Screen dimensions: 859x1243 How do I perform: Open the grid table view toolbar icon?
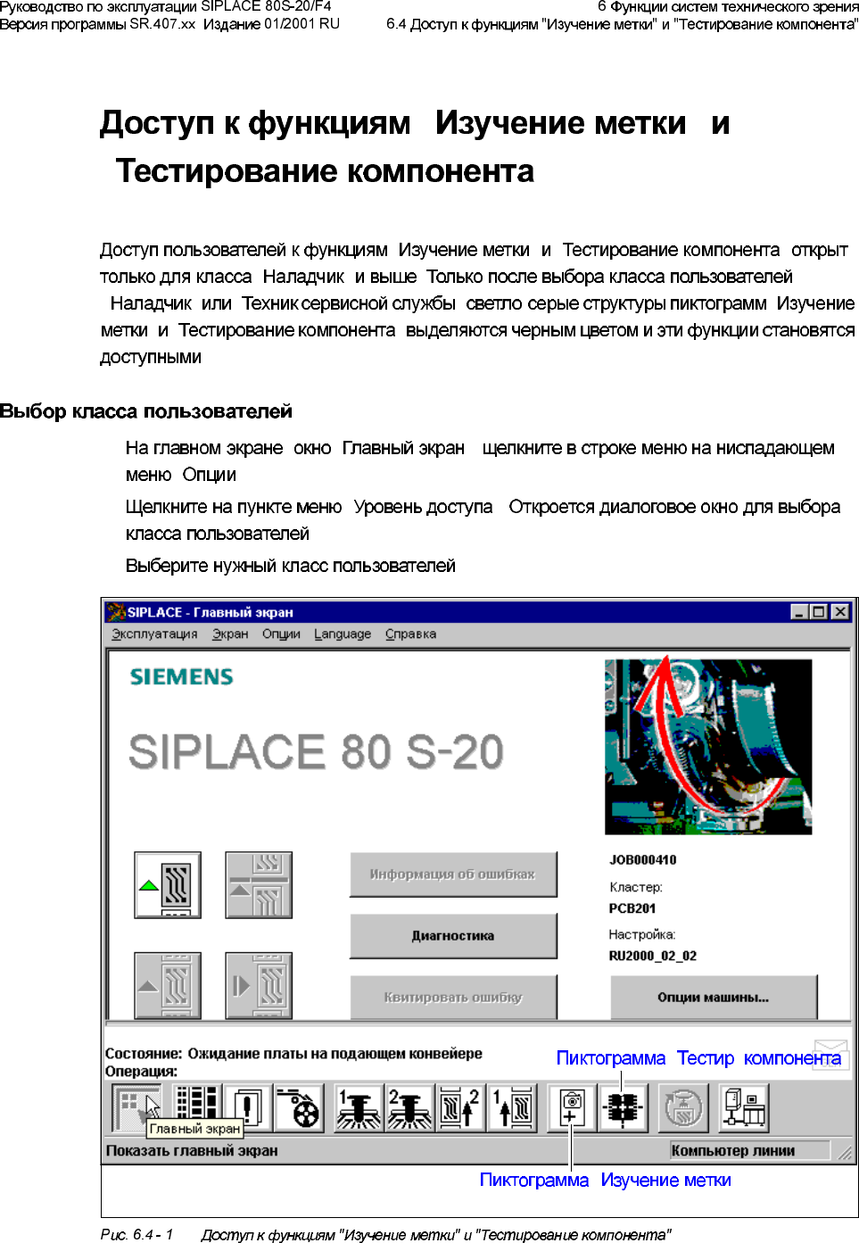[x=196, y=1108]
